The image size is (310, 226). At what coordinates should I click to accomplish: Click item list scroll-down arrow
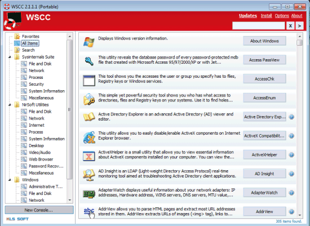300,215
